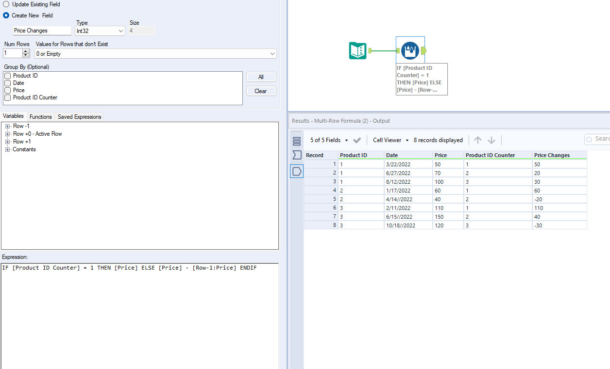Select the Multi-Row Formula tool on the canvas

click(x=410, y=50)
